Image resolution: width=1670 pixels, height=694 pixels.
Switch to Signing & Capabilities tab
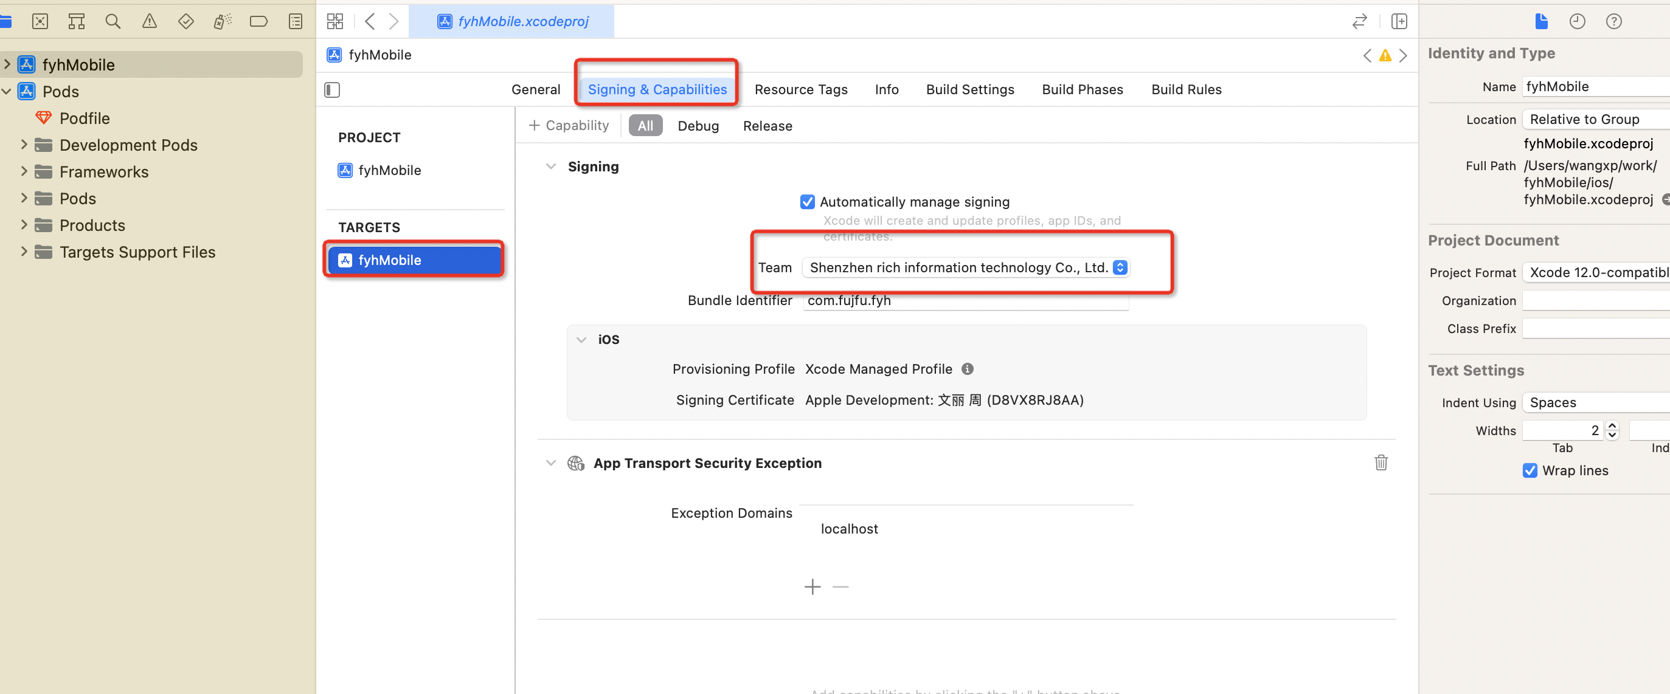point(657,89)
